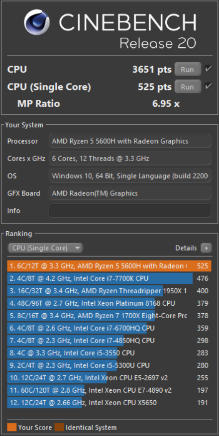Click the OS field showing Windows 10
This screenshot has width=219, height=436.
(x=130, y=175)
